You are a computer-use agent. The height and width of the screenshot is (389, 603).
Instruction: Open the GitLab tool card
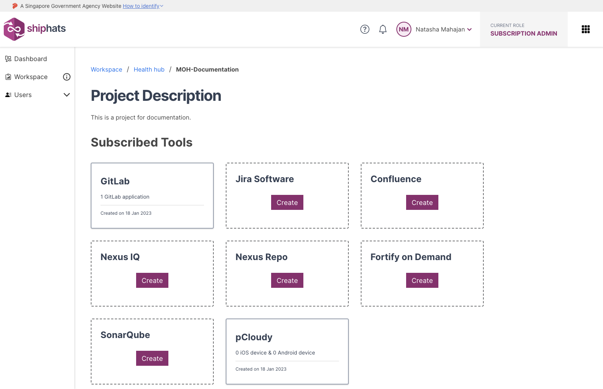click(x=152, y=195)
